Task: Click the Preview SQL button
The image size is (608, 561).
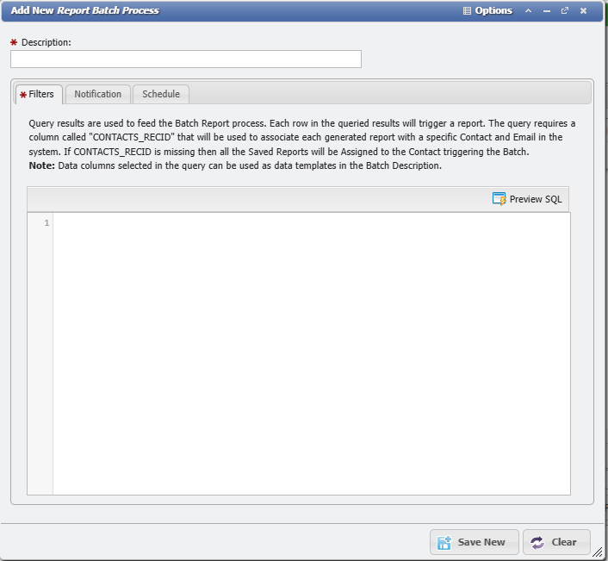Action: (x=527, y=199)
